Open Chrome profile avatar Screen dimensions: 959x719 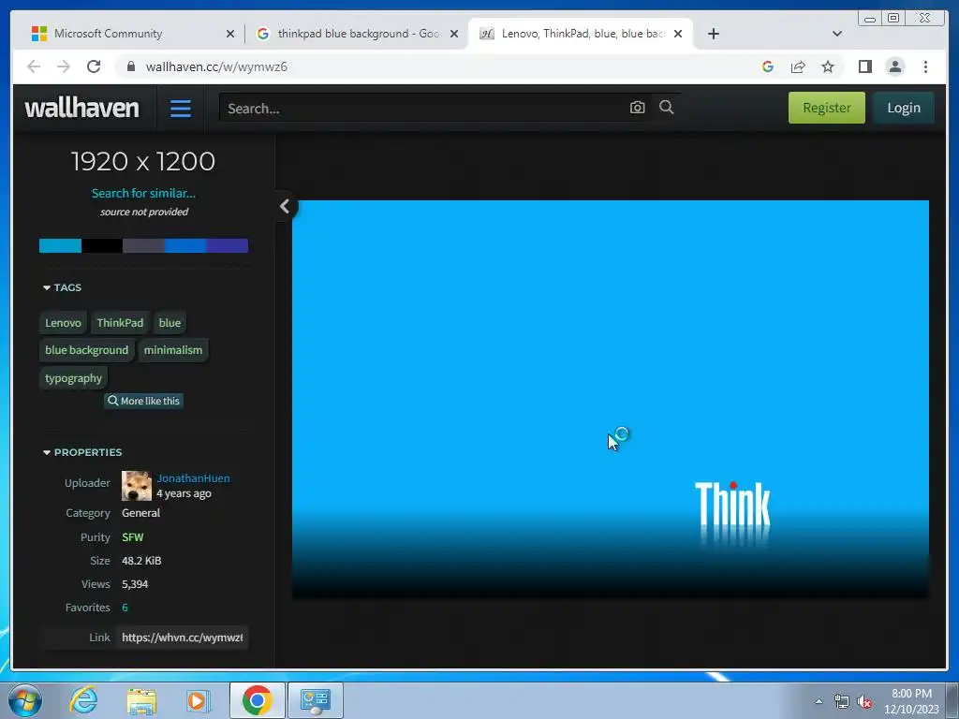894,66
